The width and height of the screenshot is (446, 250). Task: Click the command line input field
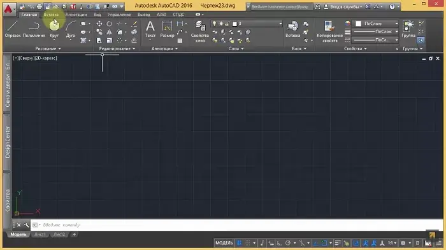pos(236,225)
